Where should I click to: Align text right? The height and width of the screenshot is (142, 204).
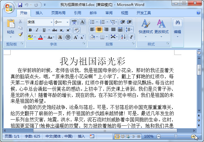click(x=106, y=30)
